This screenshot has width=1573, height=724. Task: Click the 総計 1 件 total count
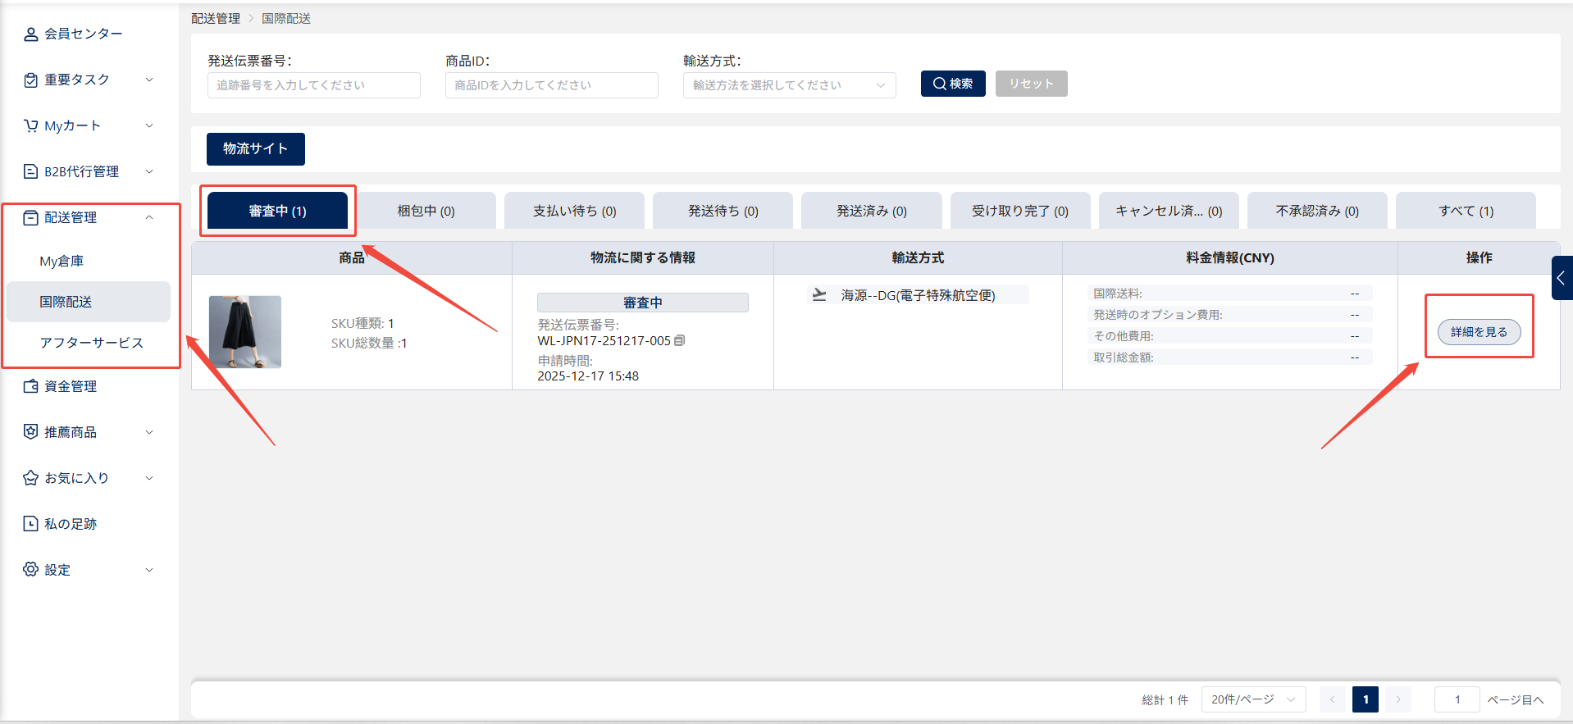(x=1165, y=700)
